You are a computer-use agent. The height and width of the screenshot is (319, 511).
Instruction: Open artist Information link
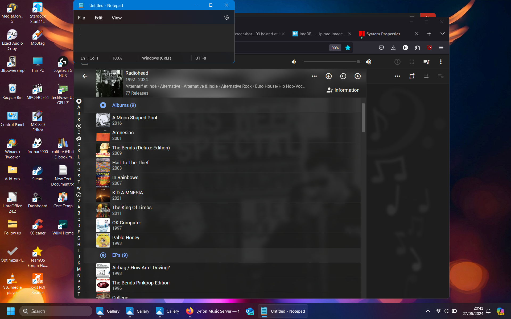point(343,90)
